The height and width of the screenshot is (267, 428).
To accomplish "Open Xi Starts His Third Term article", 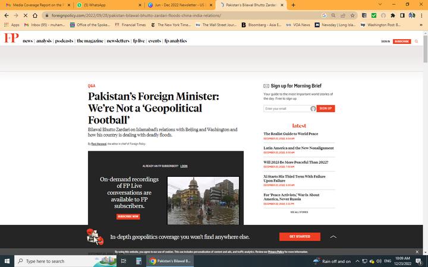I will point(294,179).
